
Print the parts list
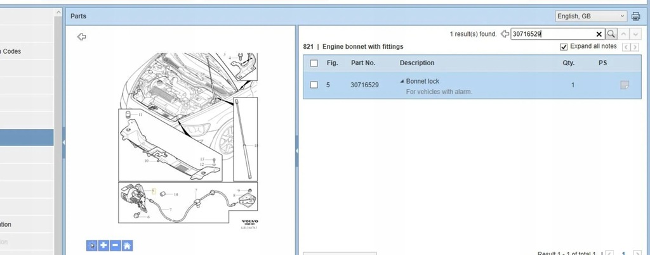(x=635, y=16)
